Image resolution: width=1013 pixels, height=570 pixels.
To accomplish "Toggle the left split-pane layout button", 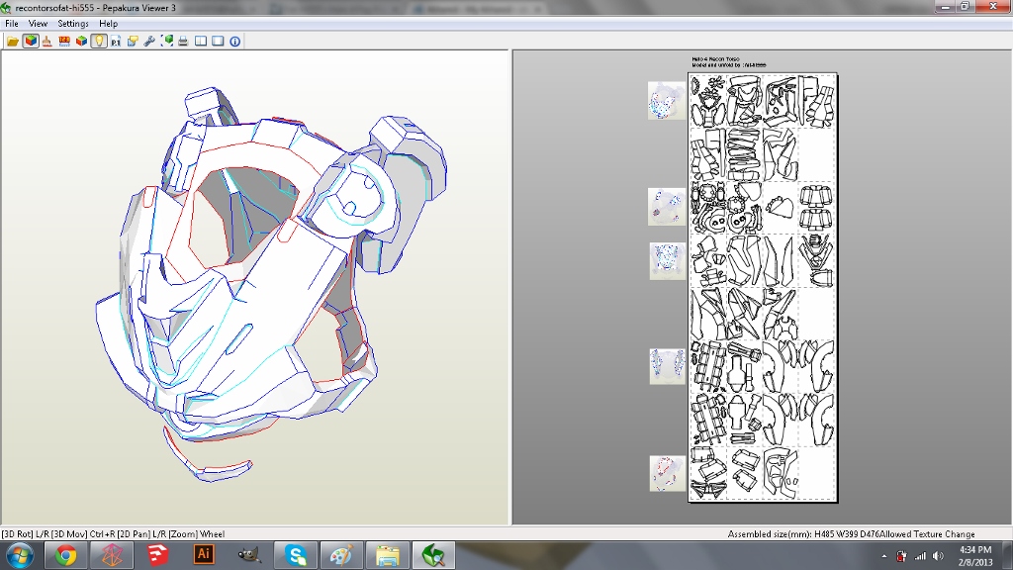I will coord(201,42).
